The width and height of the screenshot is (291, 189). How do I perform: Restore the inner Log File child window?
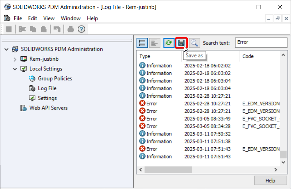pyautogui.click(x=277, y=19)
